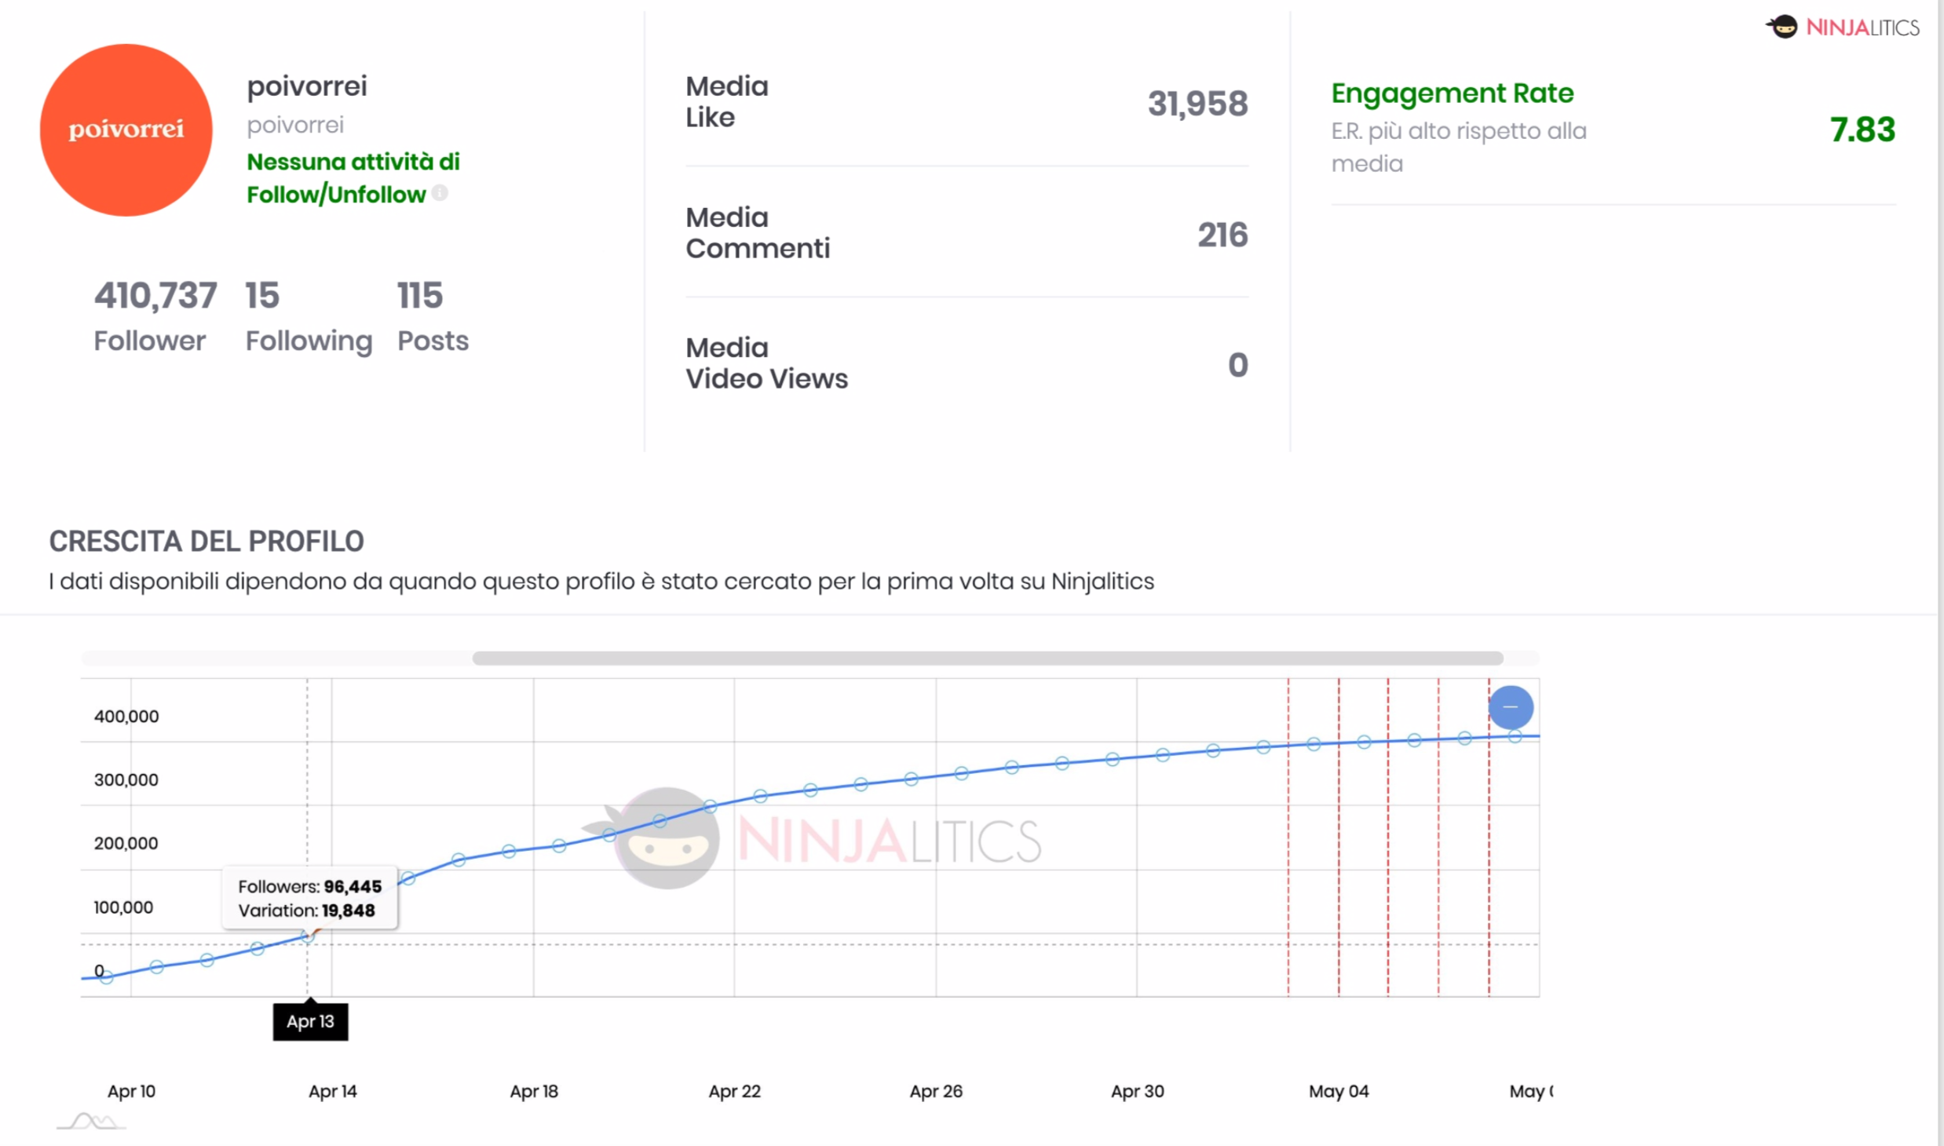Click the Apr 18 axis label
The image size is (1944, 1146).
click(534, 1091)
